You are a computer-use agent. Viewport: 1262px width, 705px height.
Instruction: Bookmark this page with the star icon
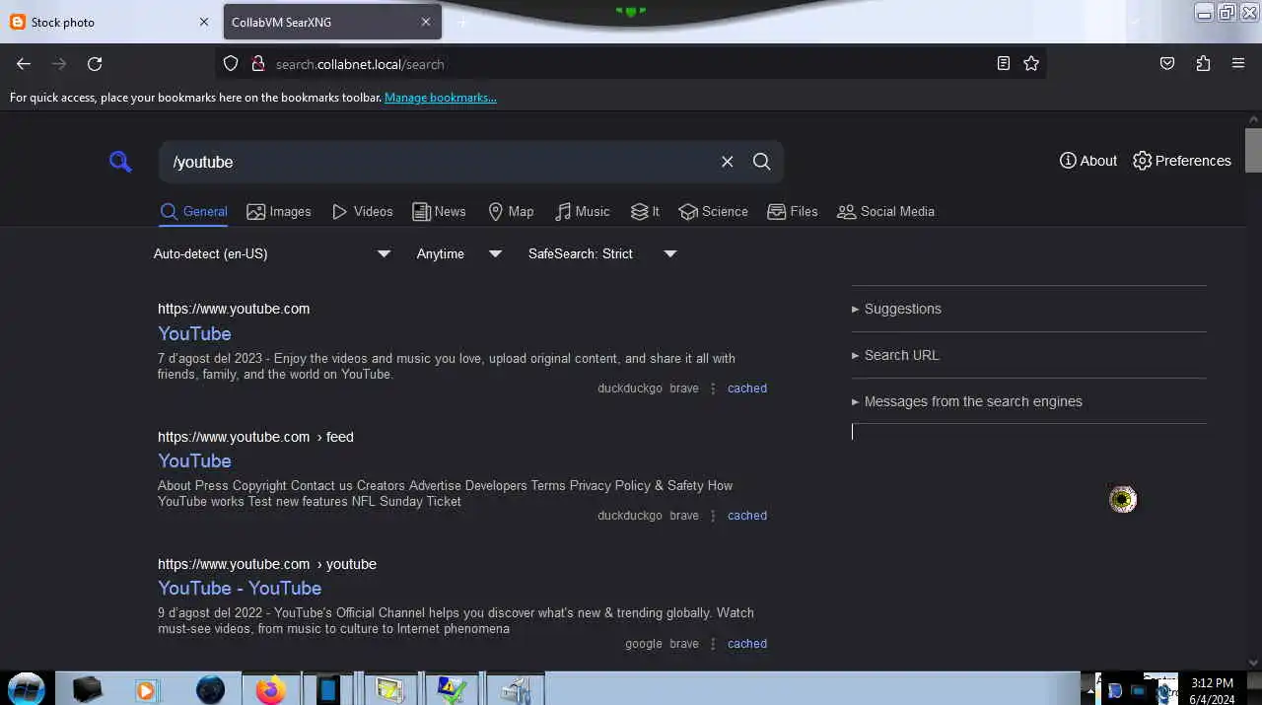point(1031,63)
